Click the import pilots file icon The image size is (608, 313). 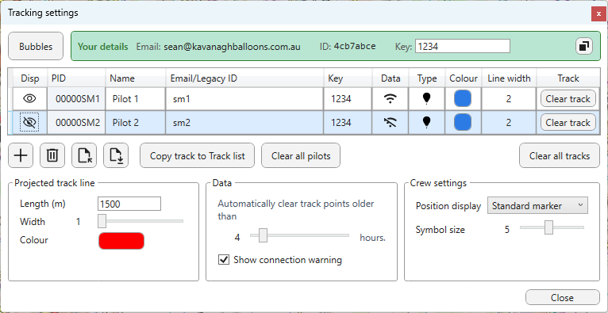(x=84, y=155)
